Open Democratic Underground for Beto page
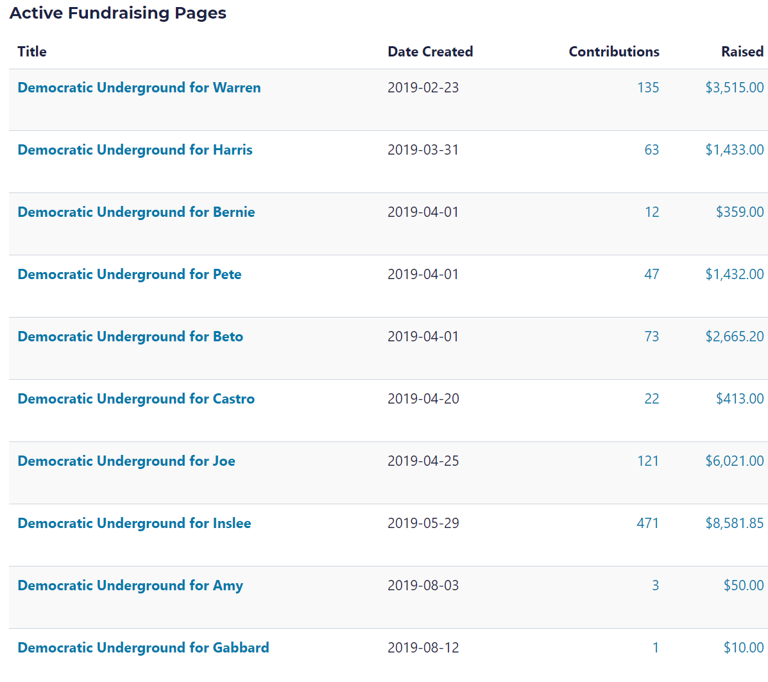 pos(130,337)
